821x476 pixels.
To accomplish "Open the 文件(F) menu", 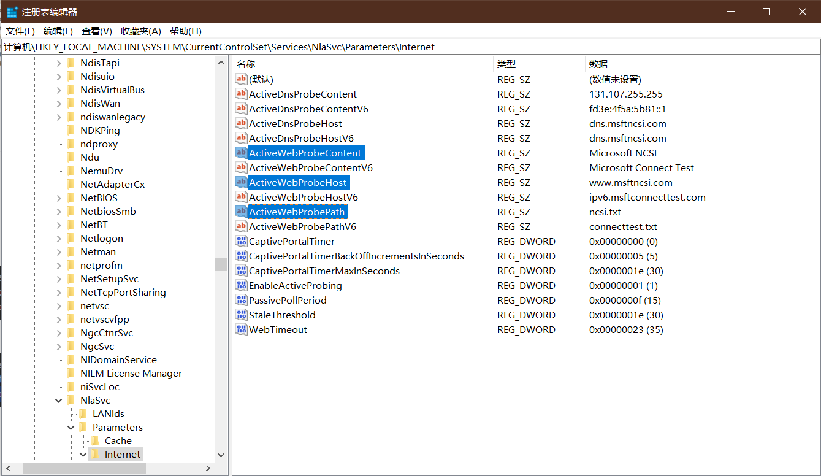I will [20, 31].
